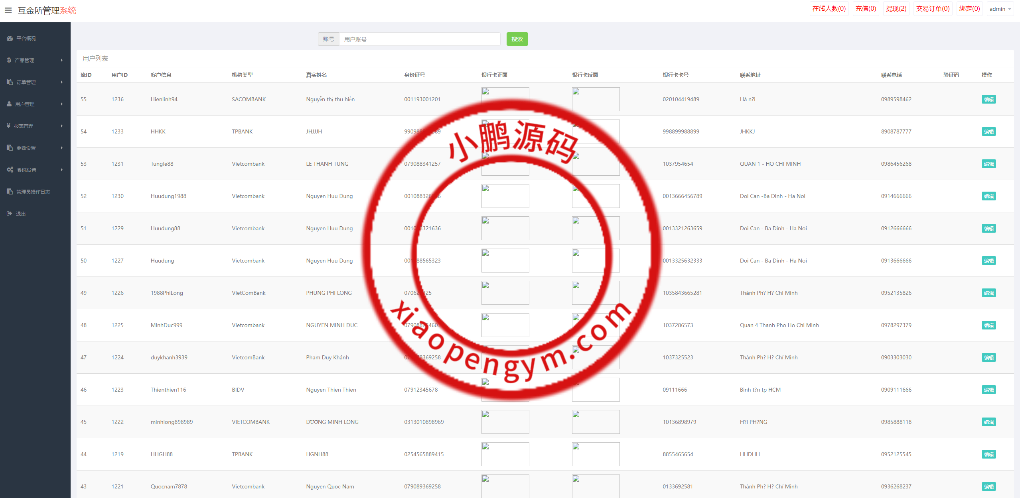Open Huudung88's bank card front thumbnail
The image size is (1020, 498).
[x=505, y=228]
